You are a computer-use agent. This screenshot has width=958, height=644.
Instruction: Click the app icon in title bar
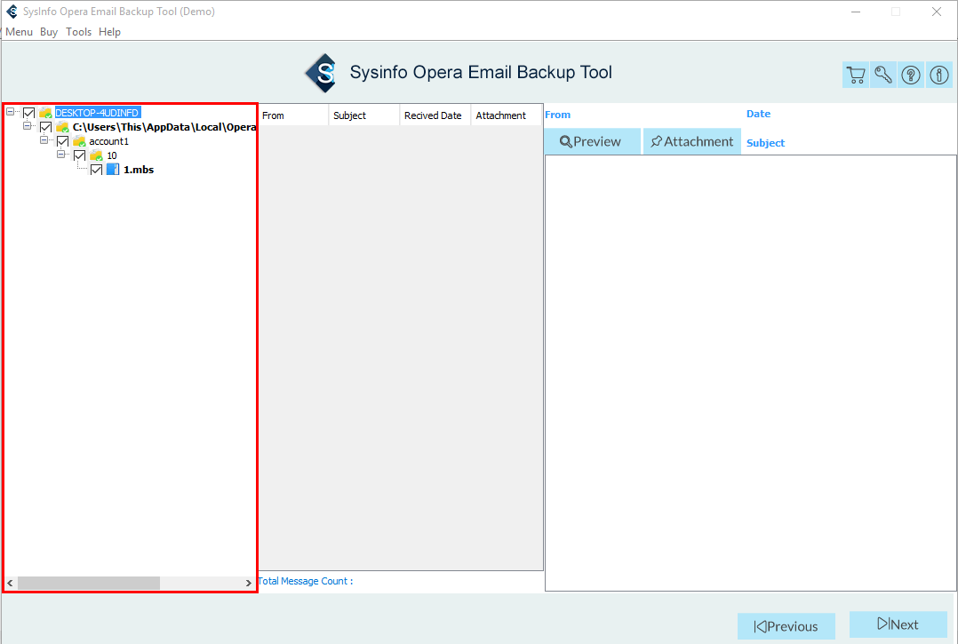tap(12, 11)
